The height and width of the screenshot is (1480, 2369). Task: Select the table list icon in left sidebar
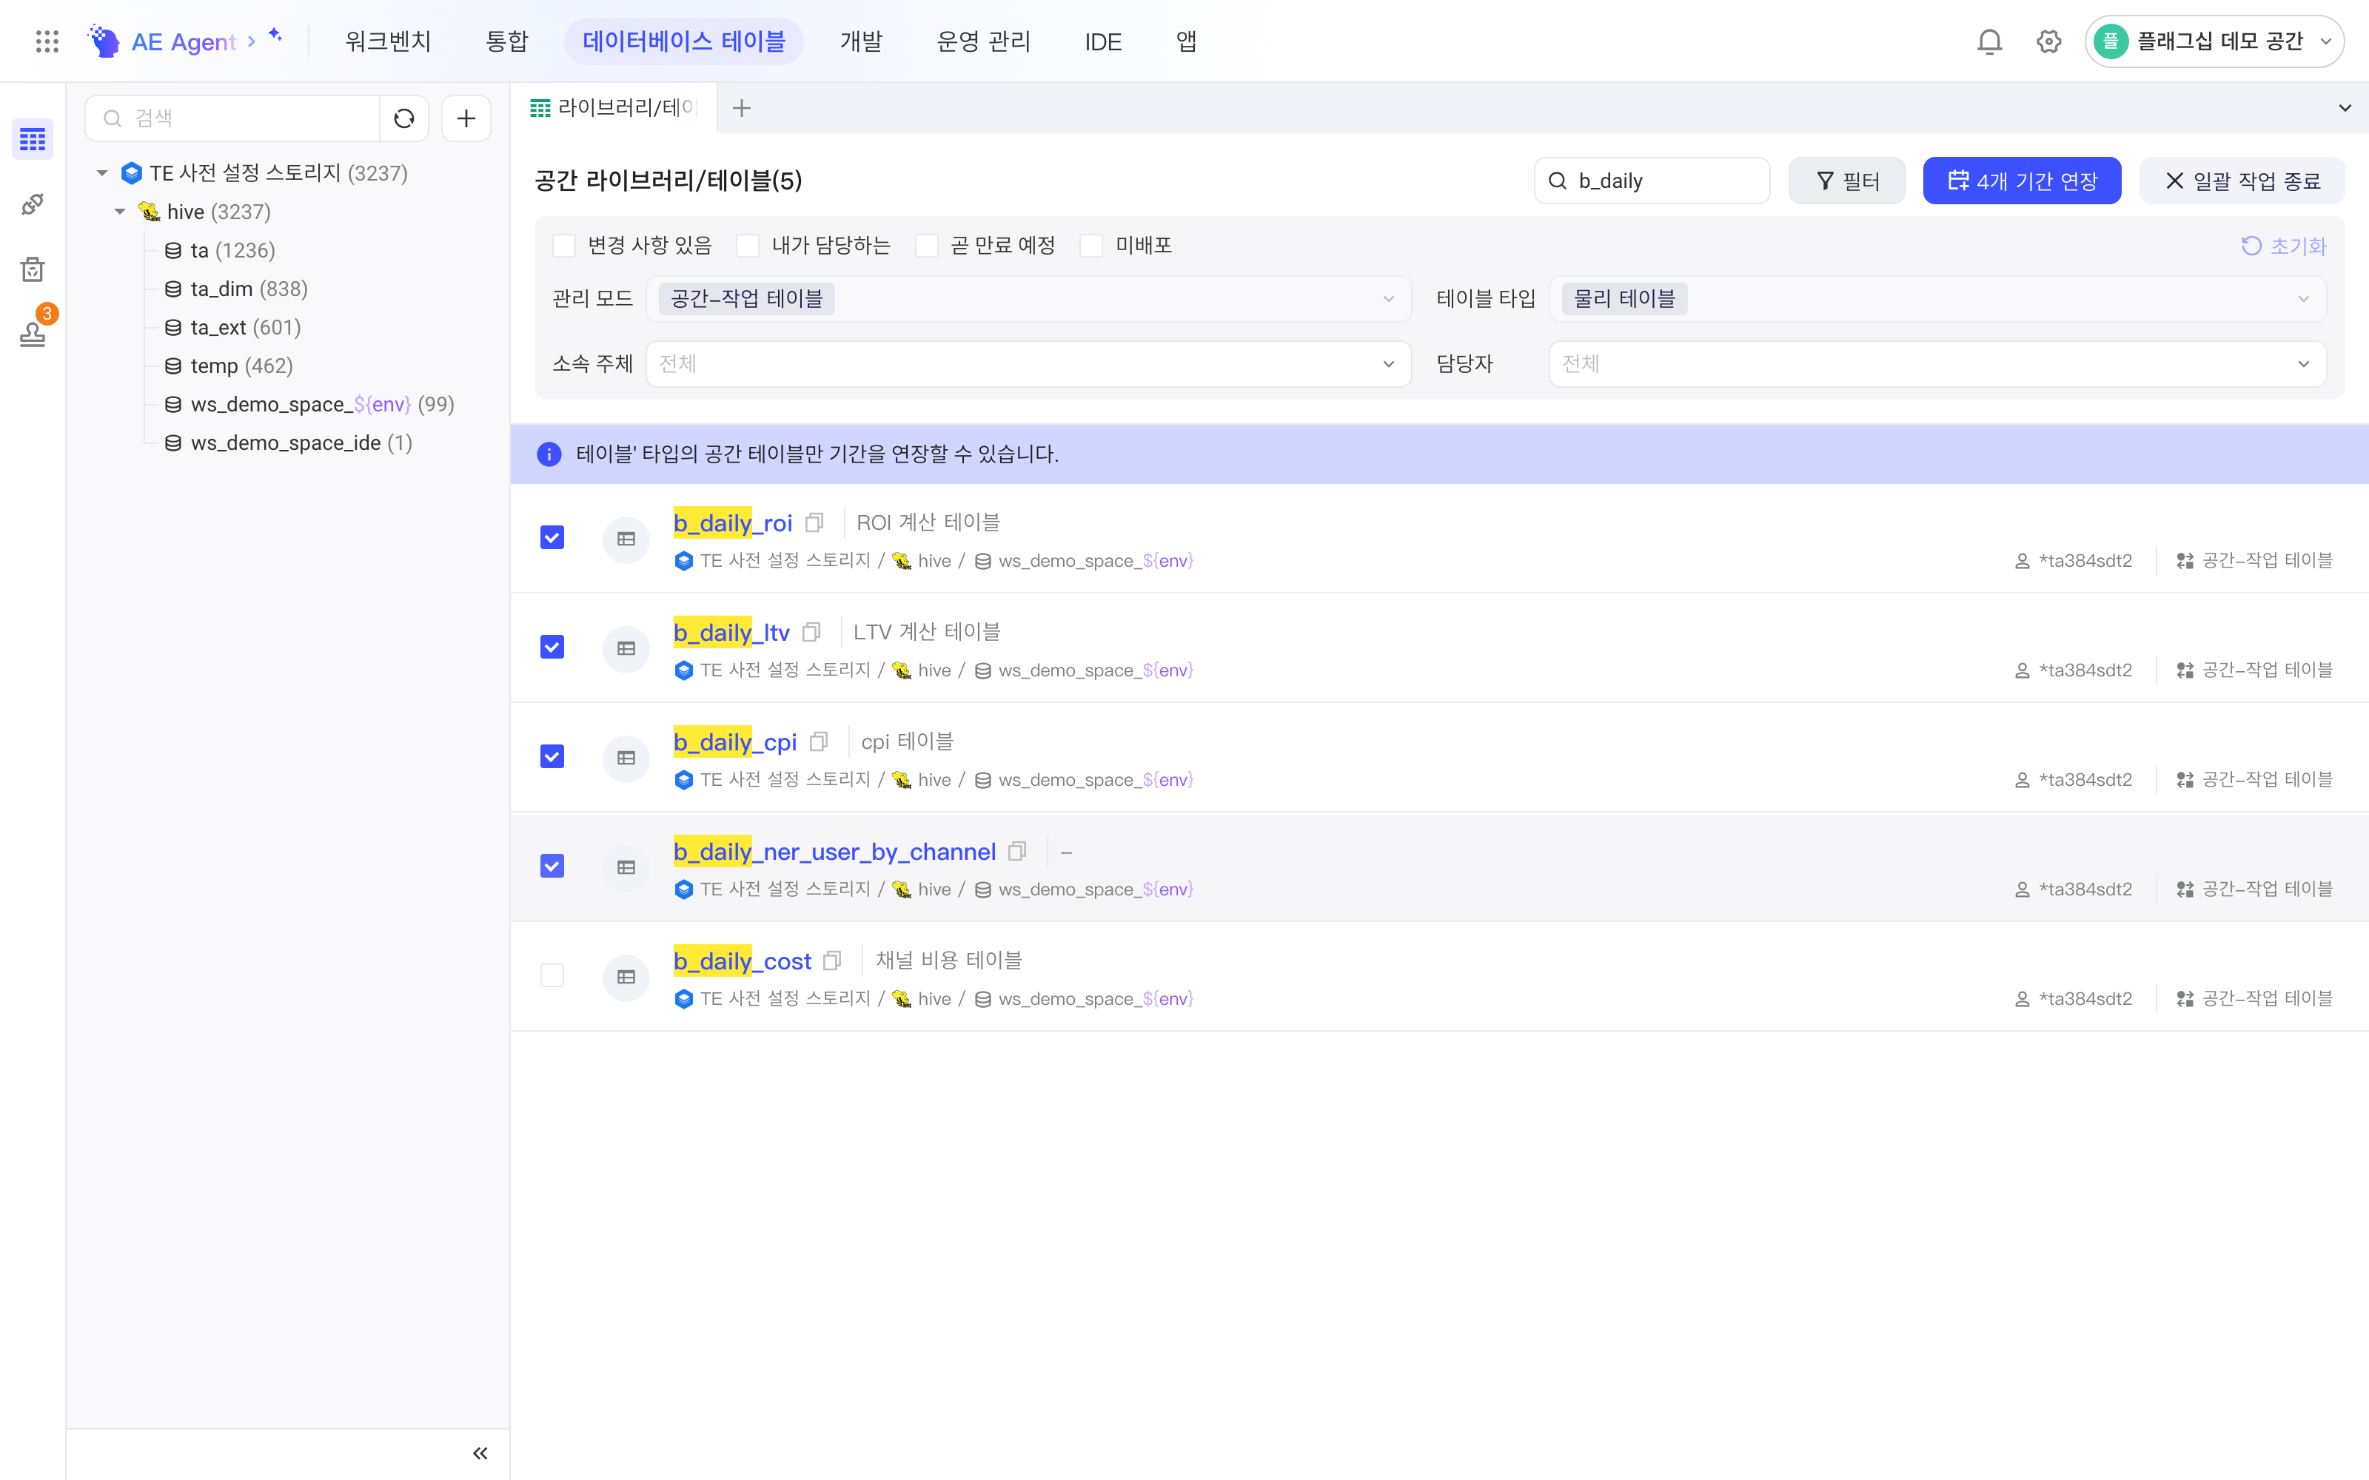33,140
